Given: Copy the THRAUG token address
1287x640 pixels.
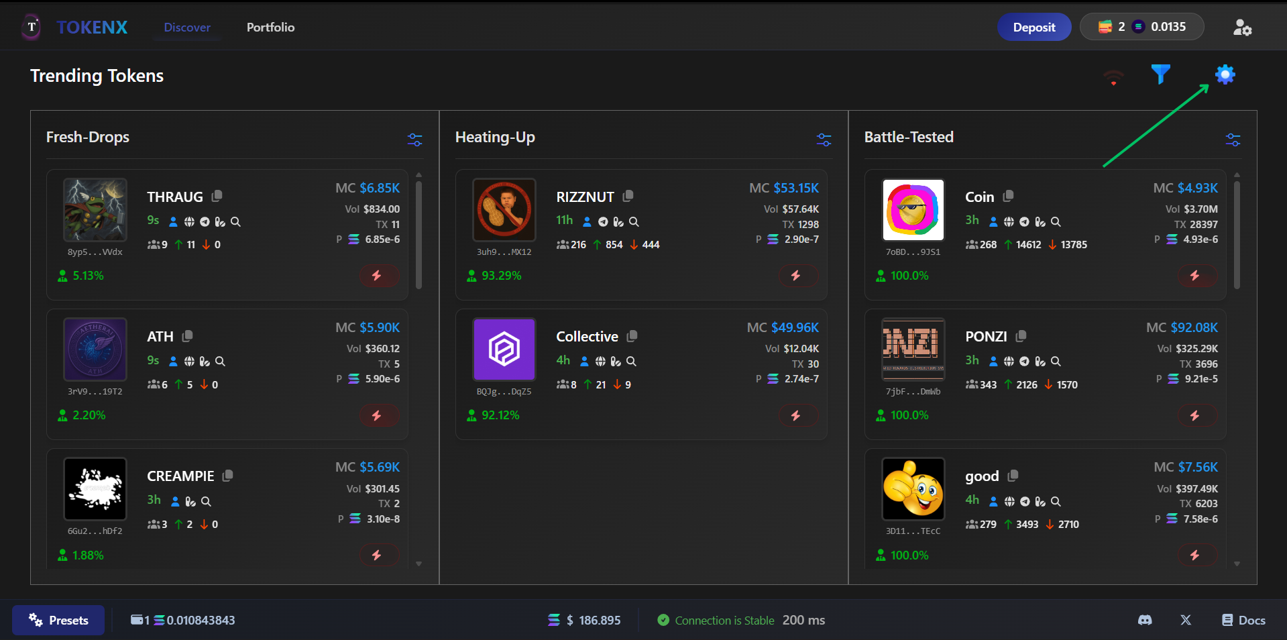Looking at the screenshot, I should click(217, 196).
